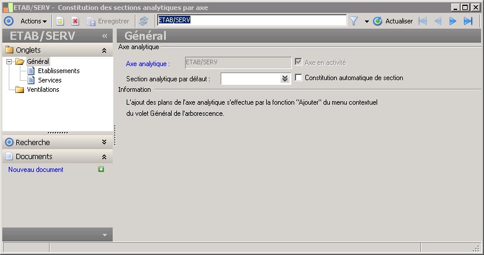
Task: Click the green plus add document icon
Action: point(101,169)
